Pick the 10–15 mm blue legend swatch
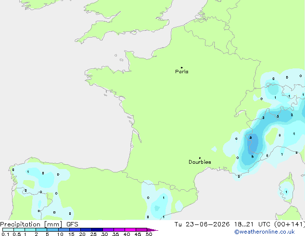The height and width of the screenshot is (236, 305). point(64,230)
